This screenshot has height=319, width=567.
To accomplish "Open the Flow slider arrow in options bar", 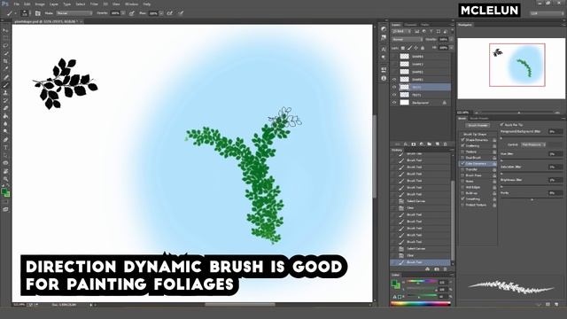I will [161, 13].
